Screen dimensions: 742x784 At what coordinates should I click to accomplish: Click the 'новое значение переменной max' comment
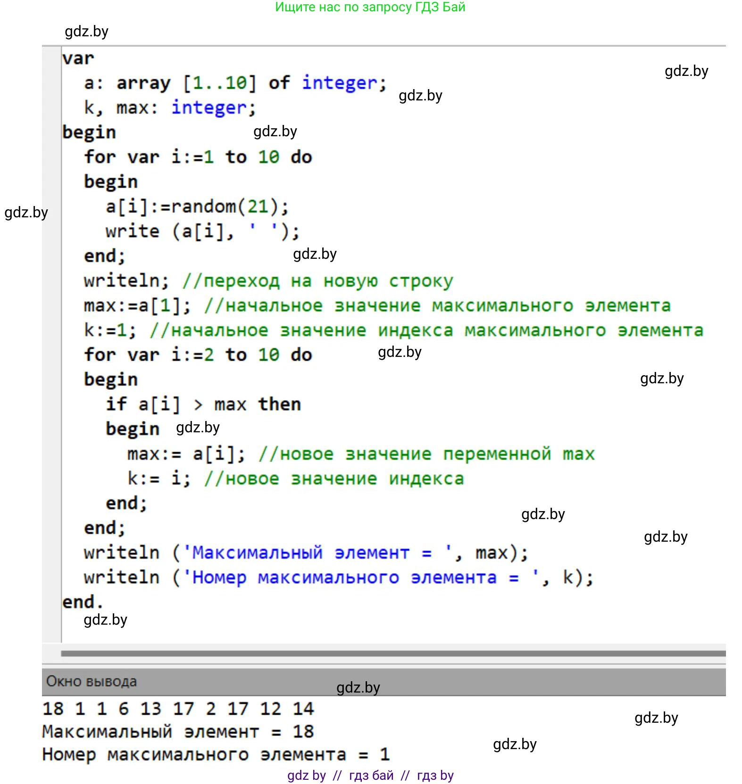point(426,454)
